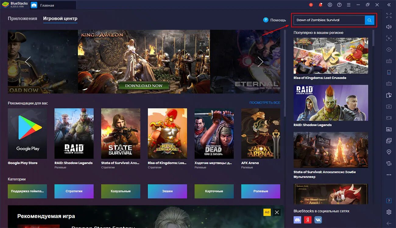Click the back arrow at sidebar bottom

(x=389, y=223)
